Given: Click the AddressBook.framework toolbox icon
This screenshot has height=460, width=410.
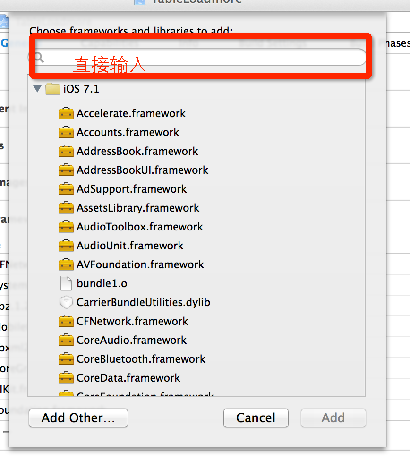Looking at the screenshot, I should point(66,151).
